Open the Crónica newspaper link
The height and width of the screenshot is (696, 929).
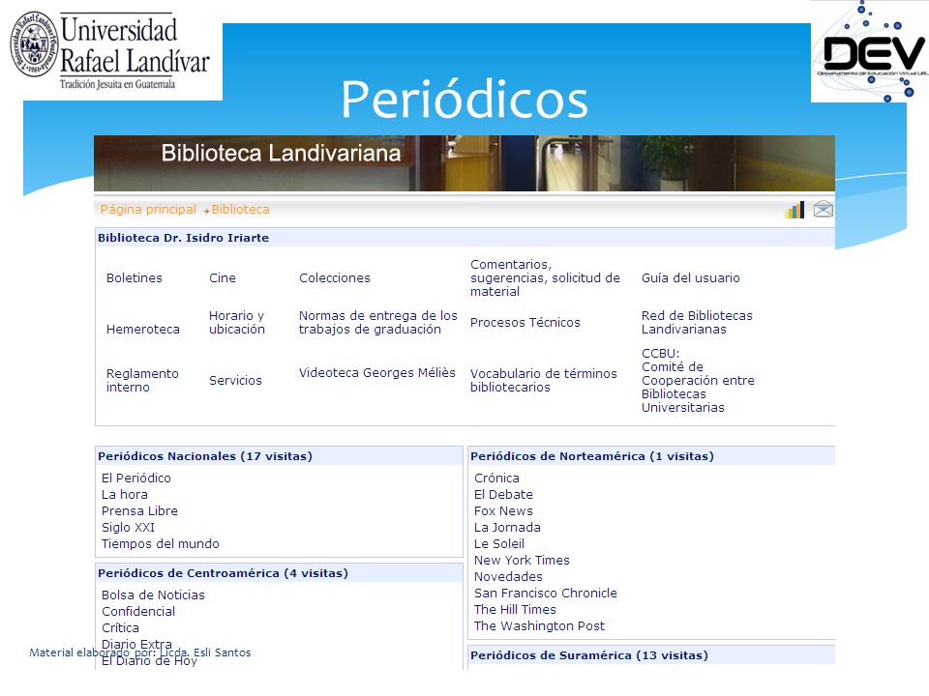coord(496,478)
